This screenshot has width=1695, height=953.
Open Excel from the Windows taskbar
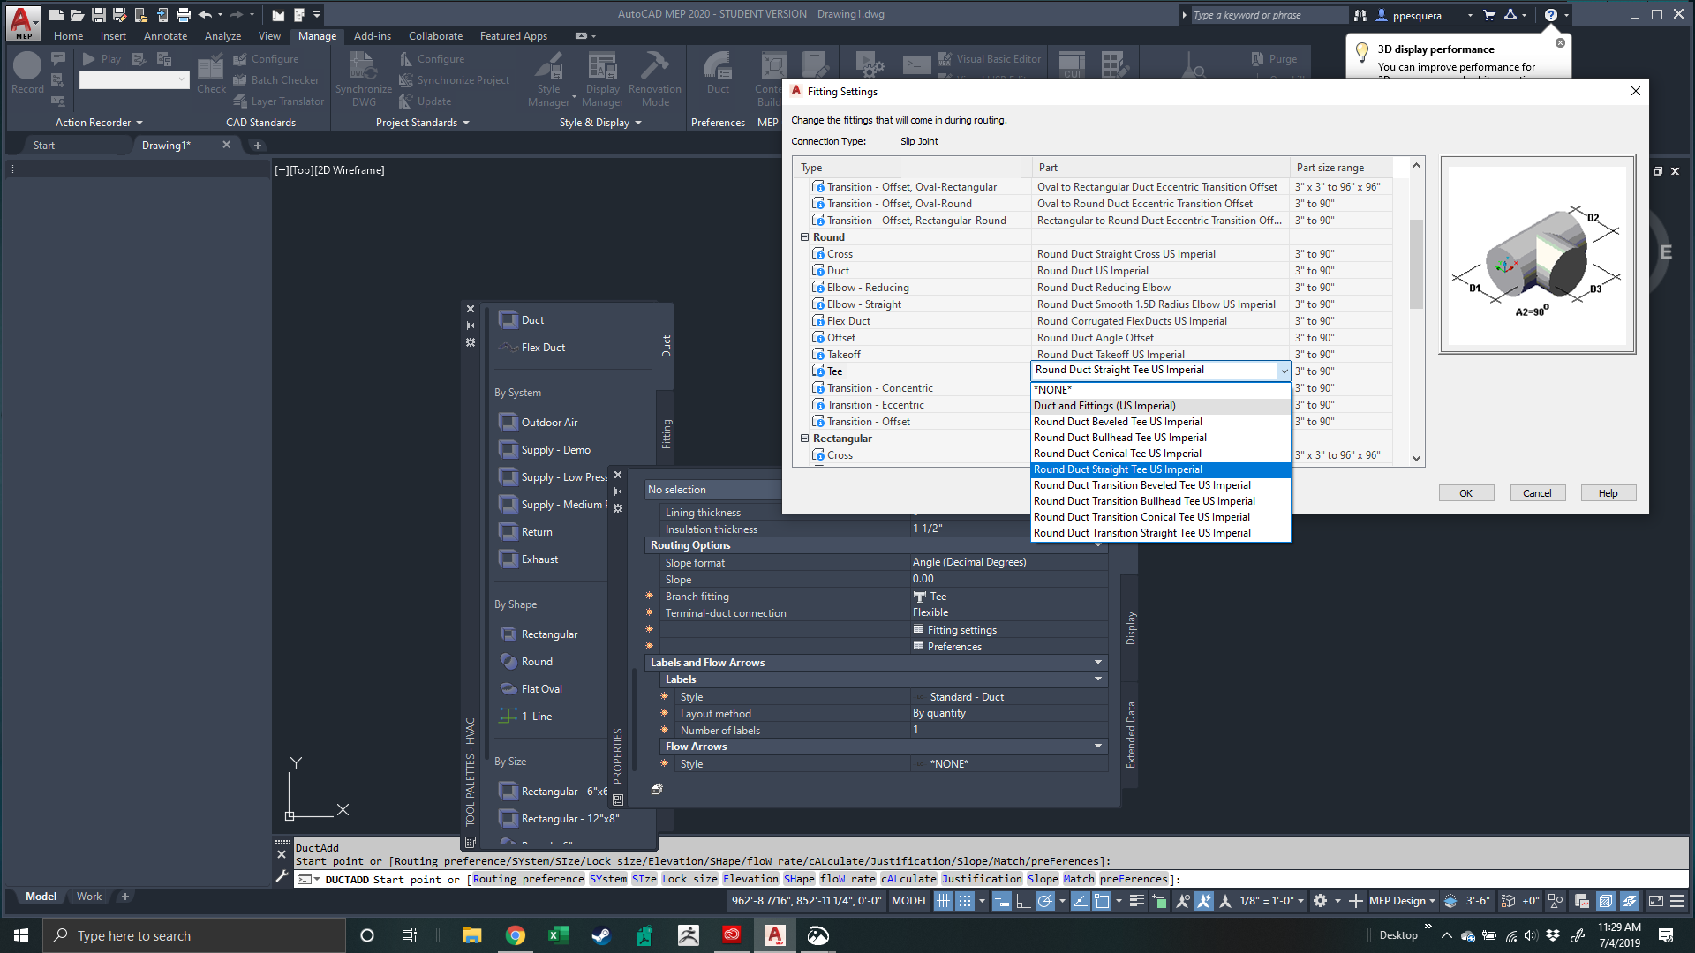558,935
